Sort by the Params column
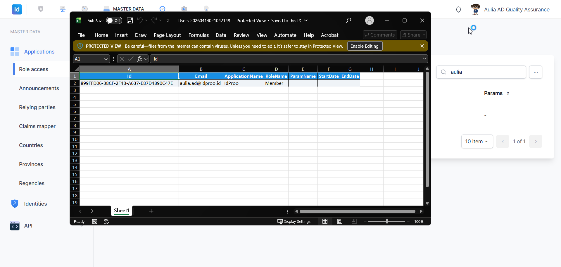561x267 pixels. (x=496, y=93)
